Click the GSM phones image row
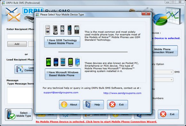 62,30
